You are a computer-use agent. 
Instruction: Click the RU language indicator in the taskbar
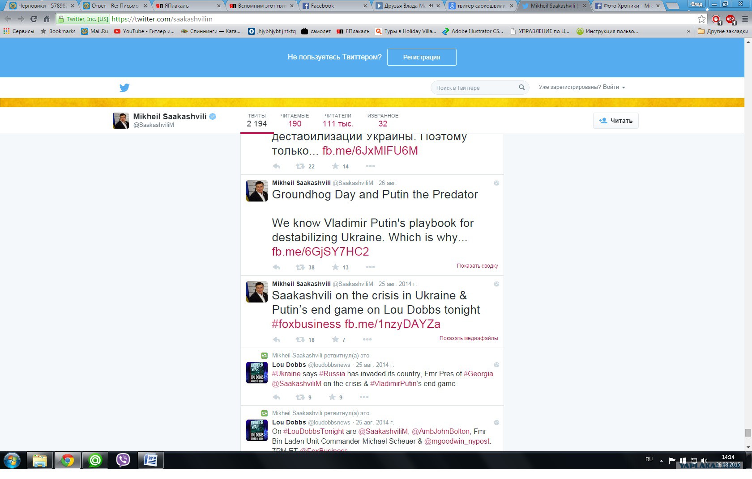point(649,459)
